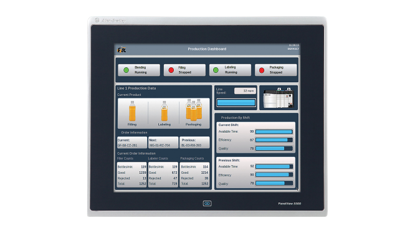Image resolution: width=415 pixels, height=233 pixels.
Task: Tap the home button below the screen
Action: point(207,203)
